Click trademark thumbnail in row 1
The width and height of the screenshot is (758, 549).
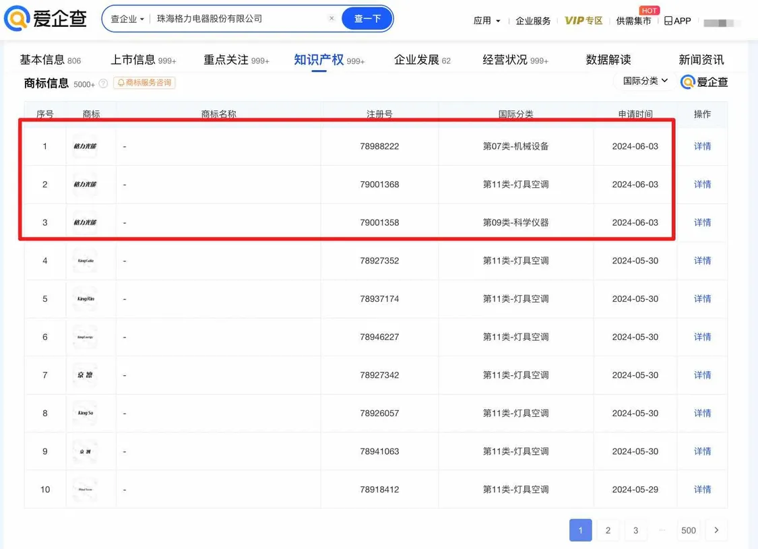pyautogui.click(x=85, y=146)
